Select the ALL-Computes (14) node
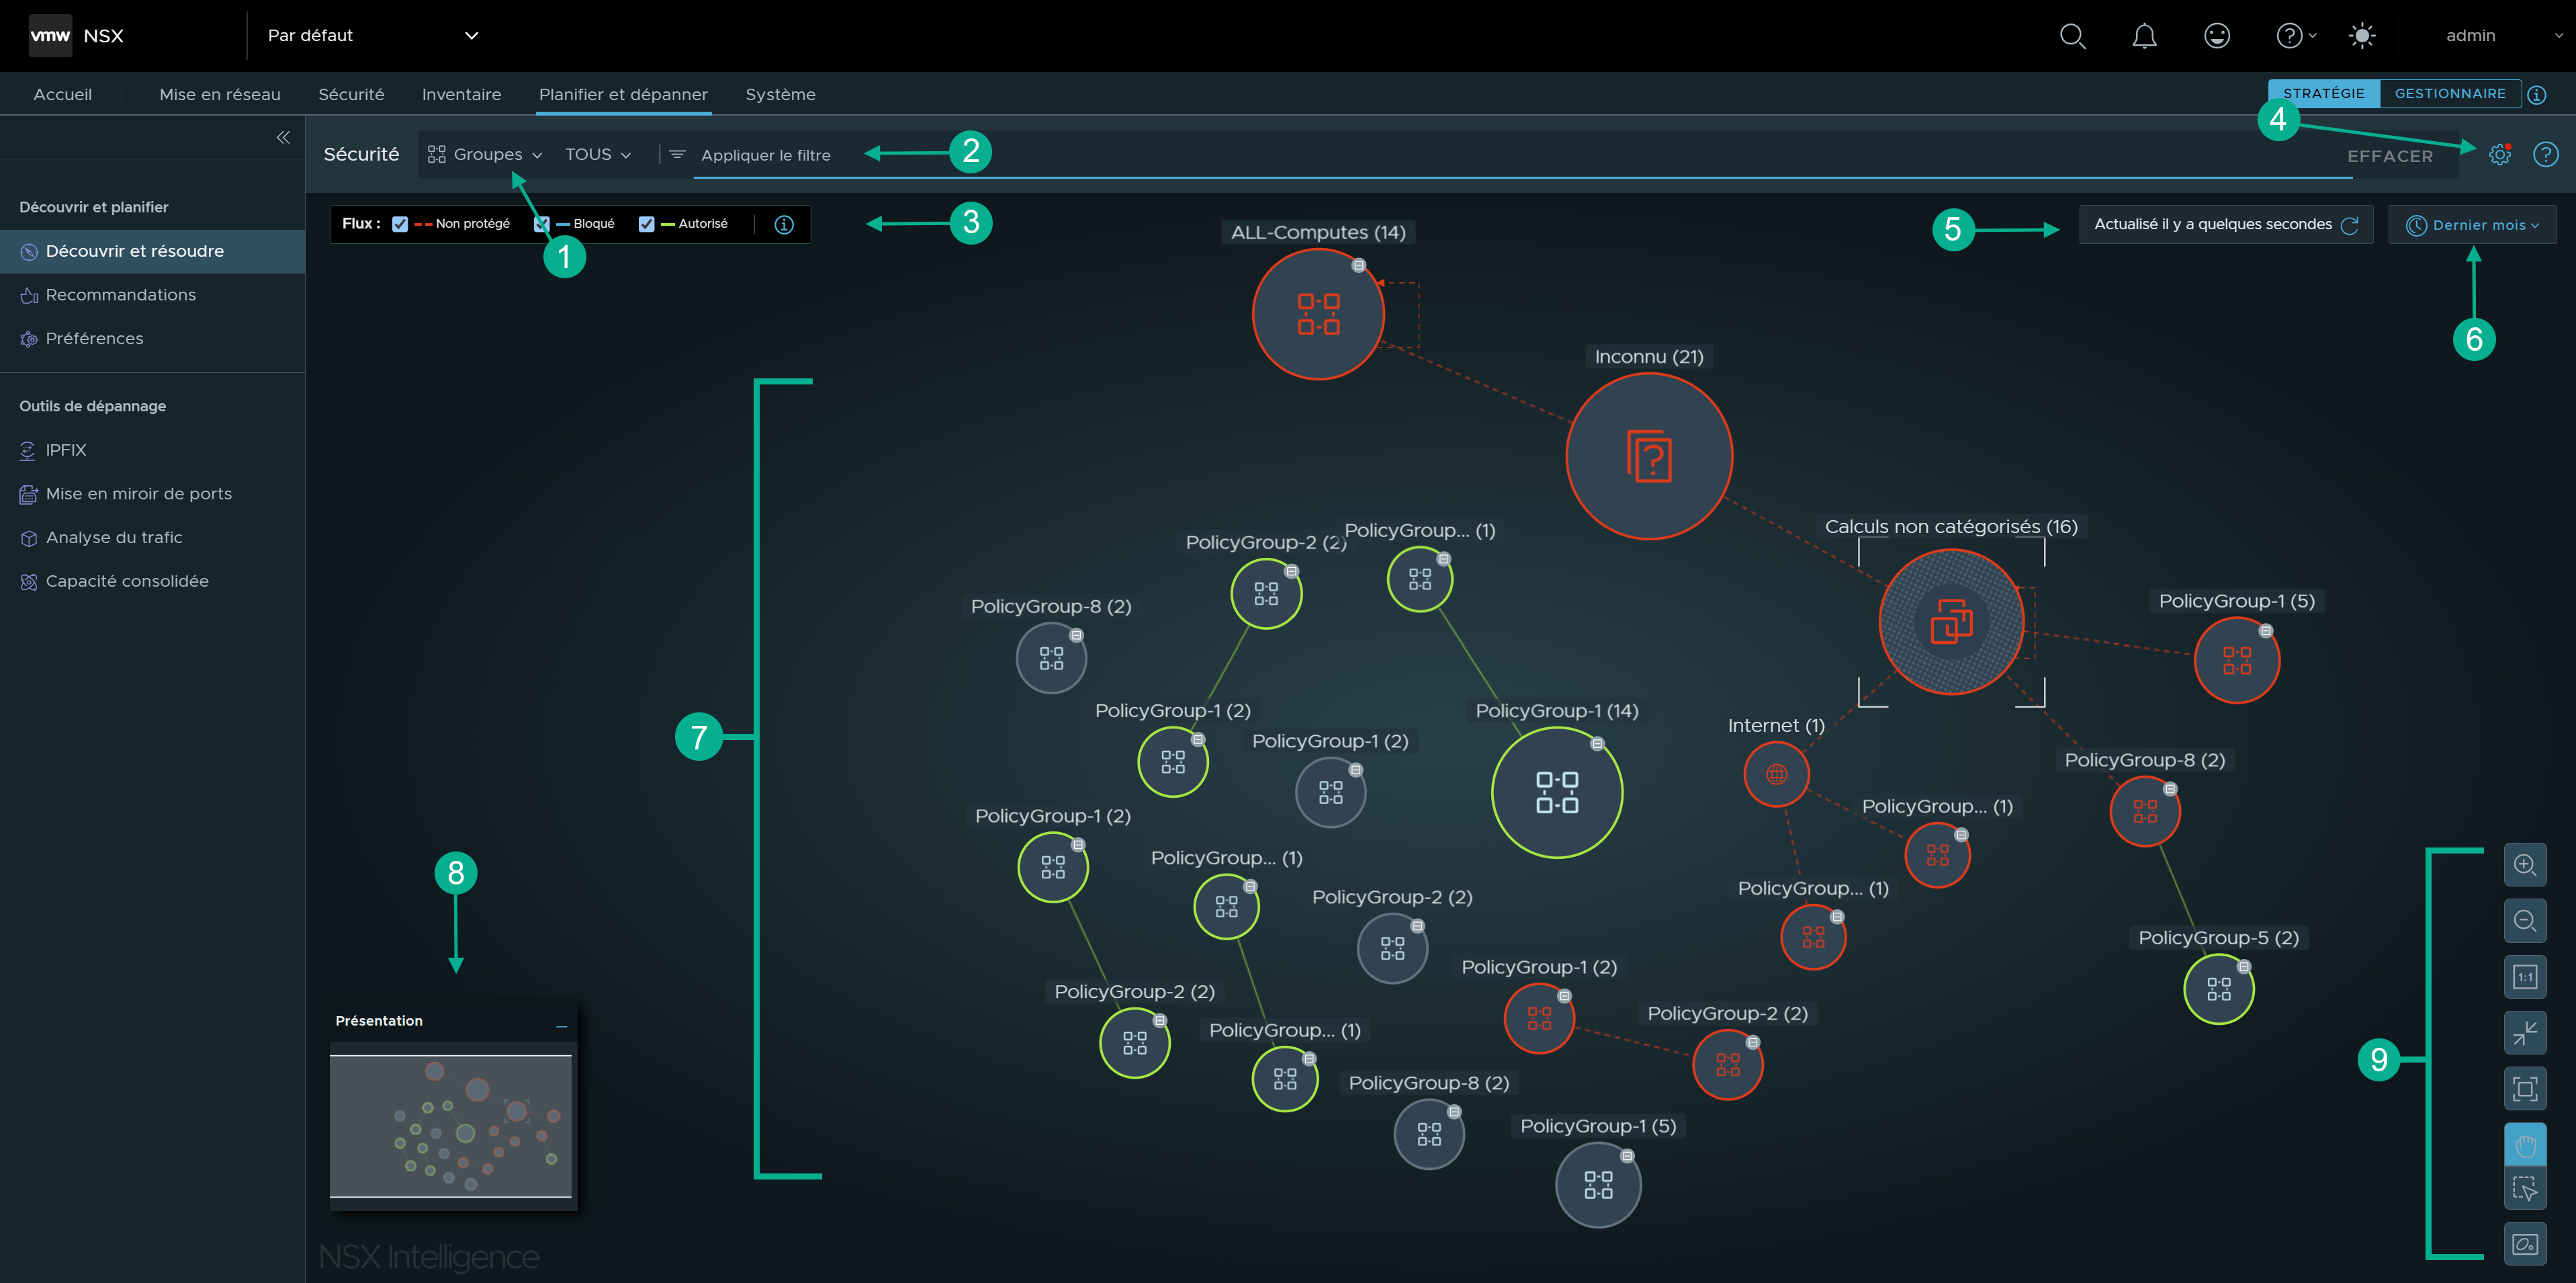2576x1283 pixels. click(1318, 315)
